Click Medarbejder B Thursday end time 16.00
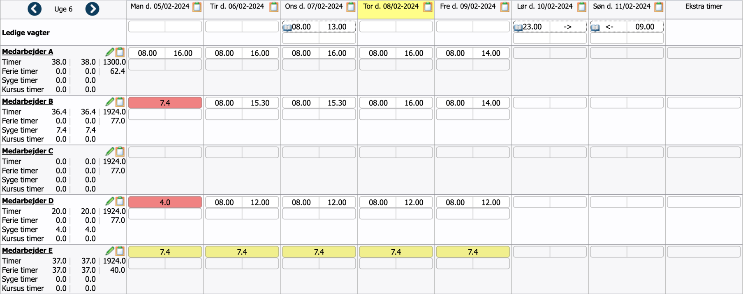The width and height of the screenshot is (743, 294). click(x=414, y=103)
